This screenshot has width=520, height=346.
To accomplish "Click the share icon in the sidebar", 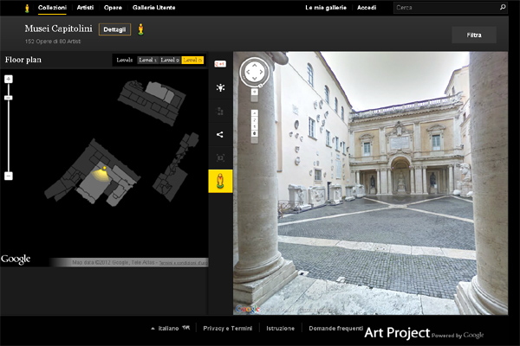I will 220,134.
